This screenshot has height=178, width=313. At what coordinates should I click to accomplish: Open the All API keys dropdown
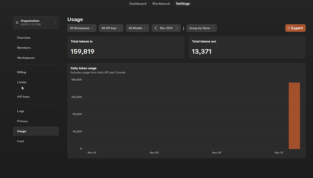pyautogui.click(x=111, y=28)
